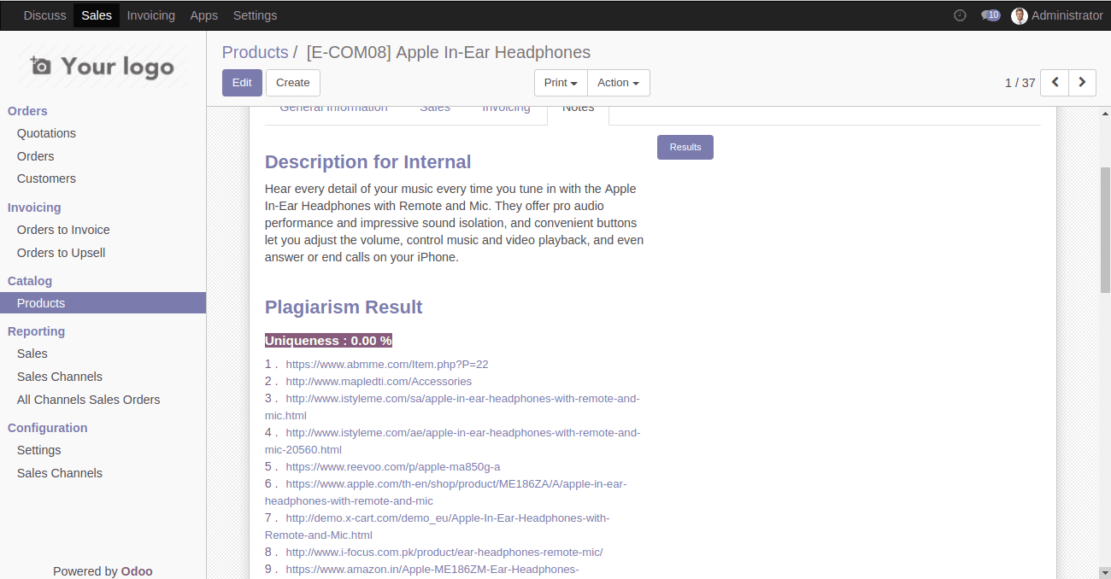Open the Print dropdown
1111x579 pixels.
561,83
